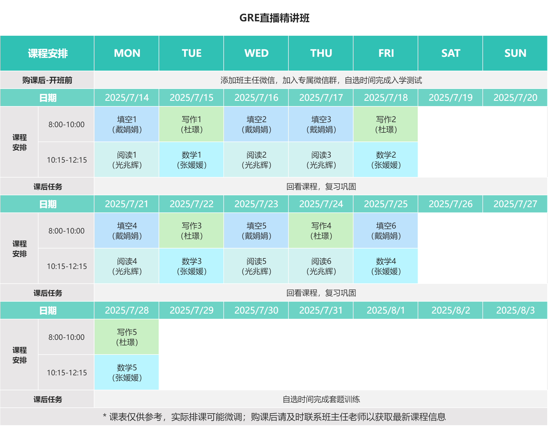Click date cell 2025/7/14
The image size is (548, 426).
[127, 97]
